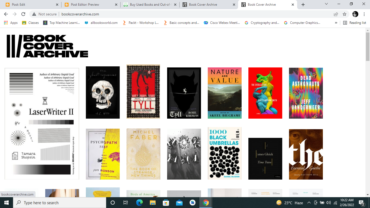Click the vertical page scrollbar thumb
Screen dimensions: 370x208
point(368,47)
